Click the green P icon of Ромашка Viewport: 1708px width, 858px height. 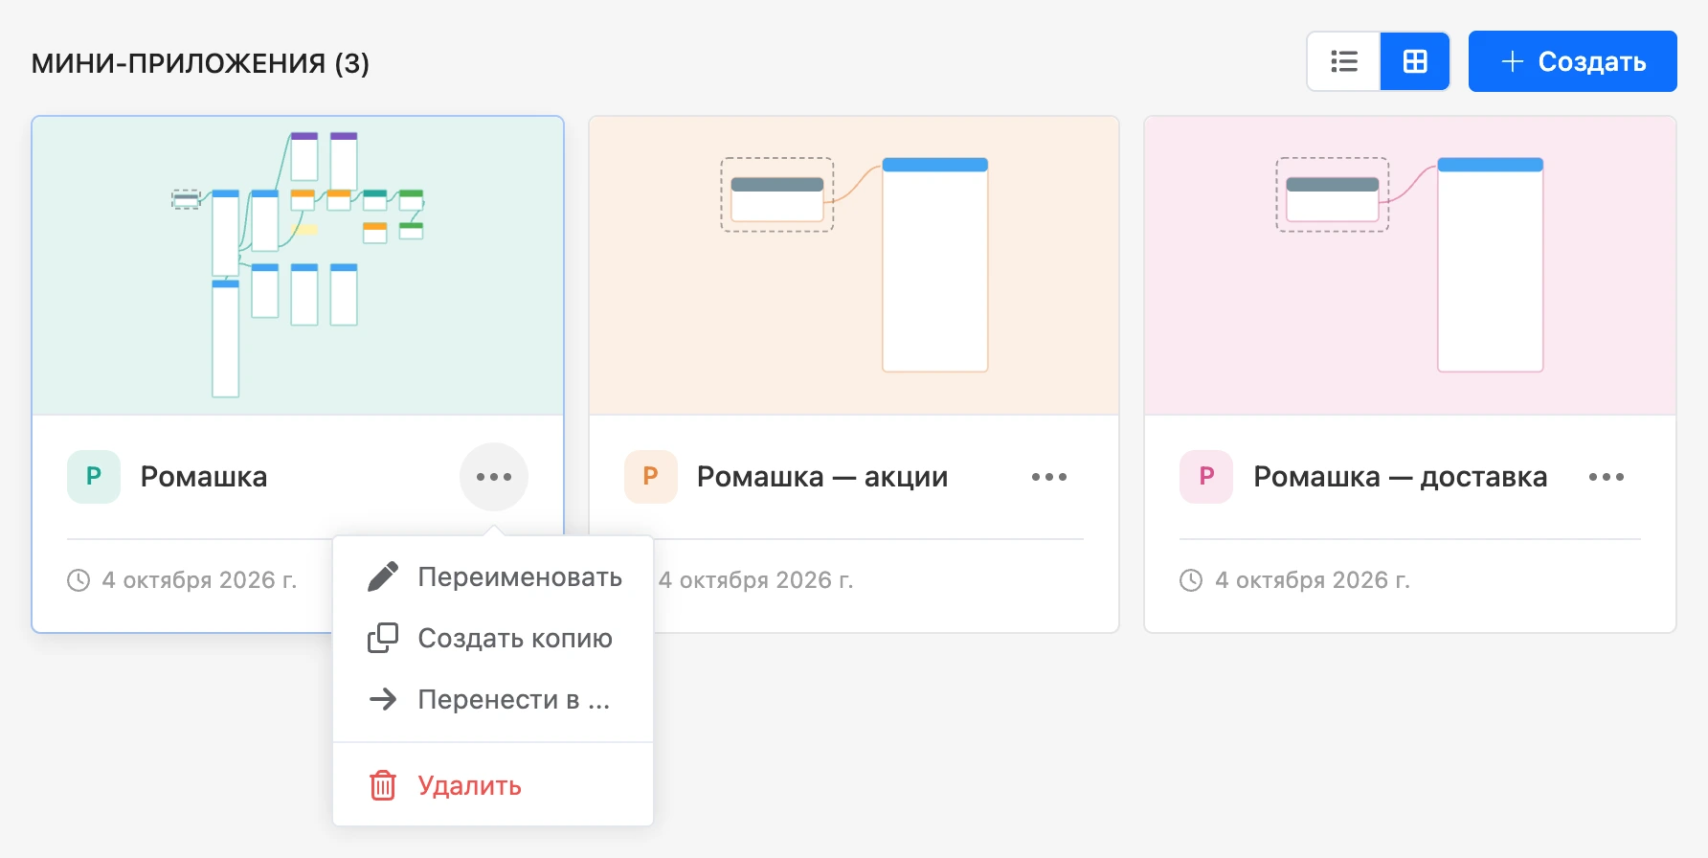pyautogui.click(x=94, y=477)
